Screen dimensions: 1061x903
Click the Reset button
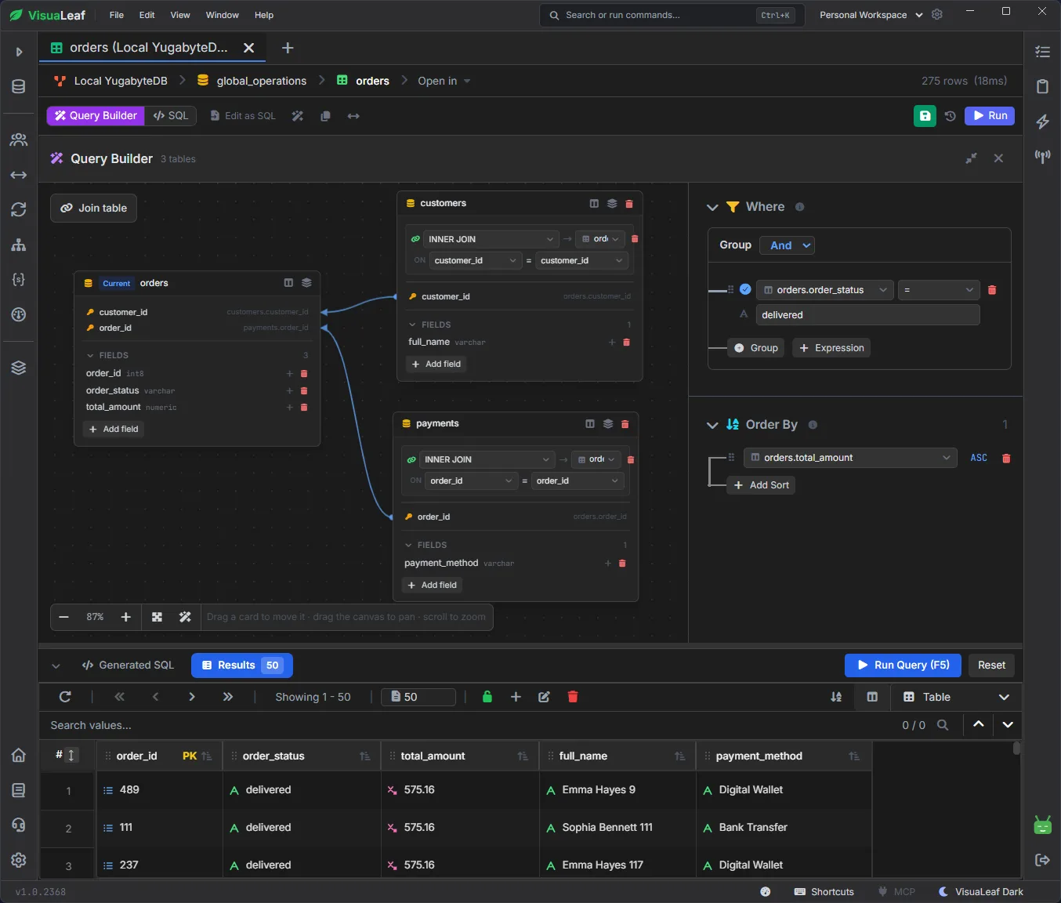pos(991,665)
